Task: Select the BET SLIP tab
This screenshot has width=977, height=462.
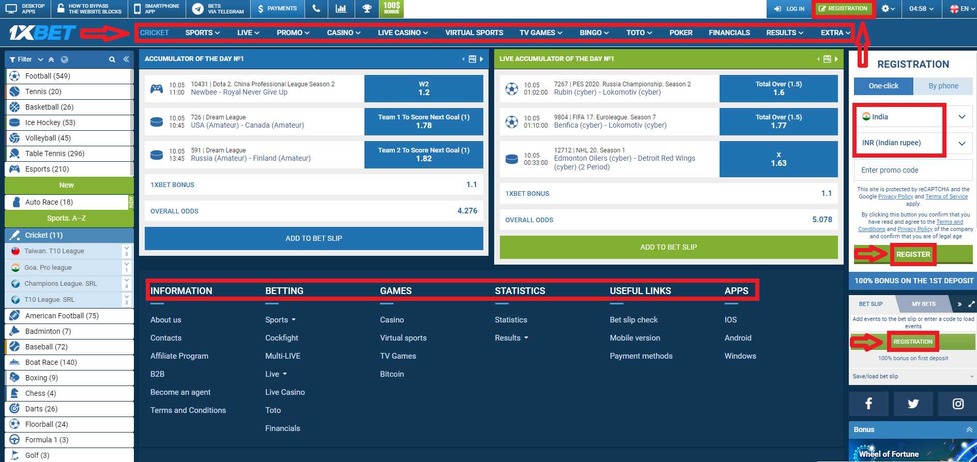Action: 871,304
